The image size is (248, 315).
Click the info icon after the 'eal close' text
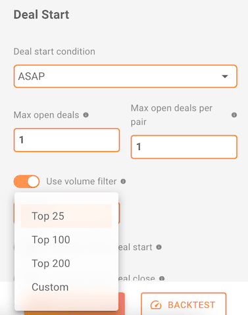point(162,278)
